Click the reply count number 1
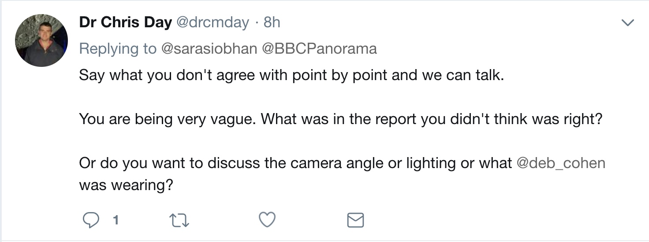Screen dimensions: 649x242 116,220
